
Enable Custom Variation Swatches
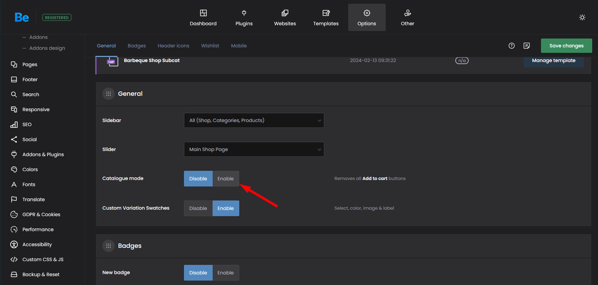pos(226,208)
